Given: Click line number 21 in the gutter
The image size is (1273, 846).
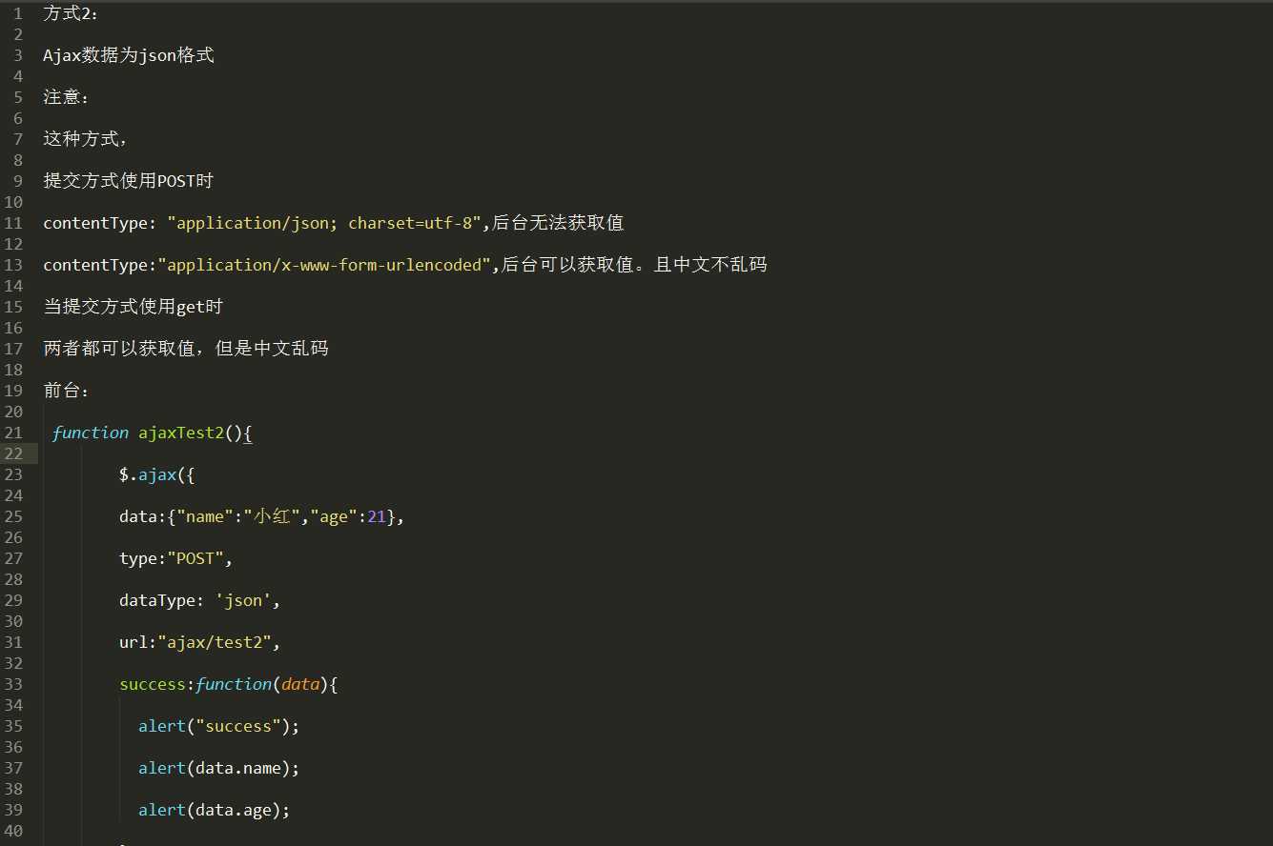Looking at the screenshot, I should (x=13, y=433).
